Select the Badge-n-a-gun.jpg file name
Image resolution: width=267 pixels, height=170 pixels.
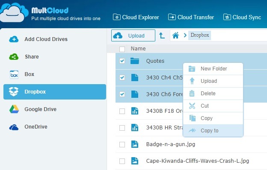tap(171, 144)
